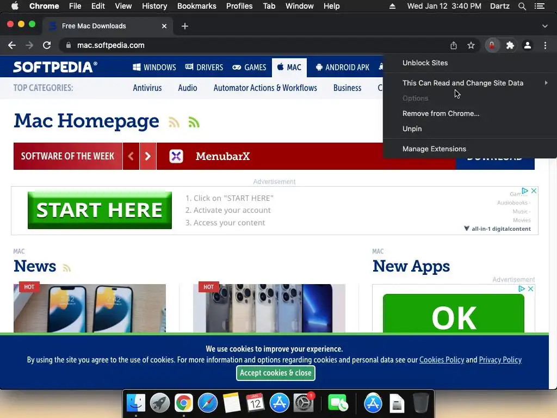Open Chrome's three-dot menu
Image resolution: width=557 pixels, height=418 pixels.
(x=545, y=45)
